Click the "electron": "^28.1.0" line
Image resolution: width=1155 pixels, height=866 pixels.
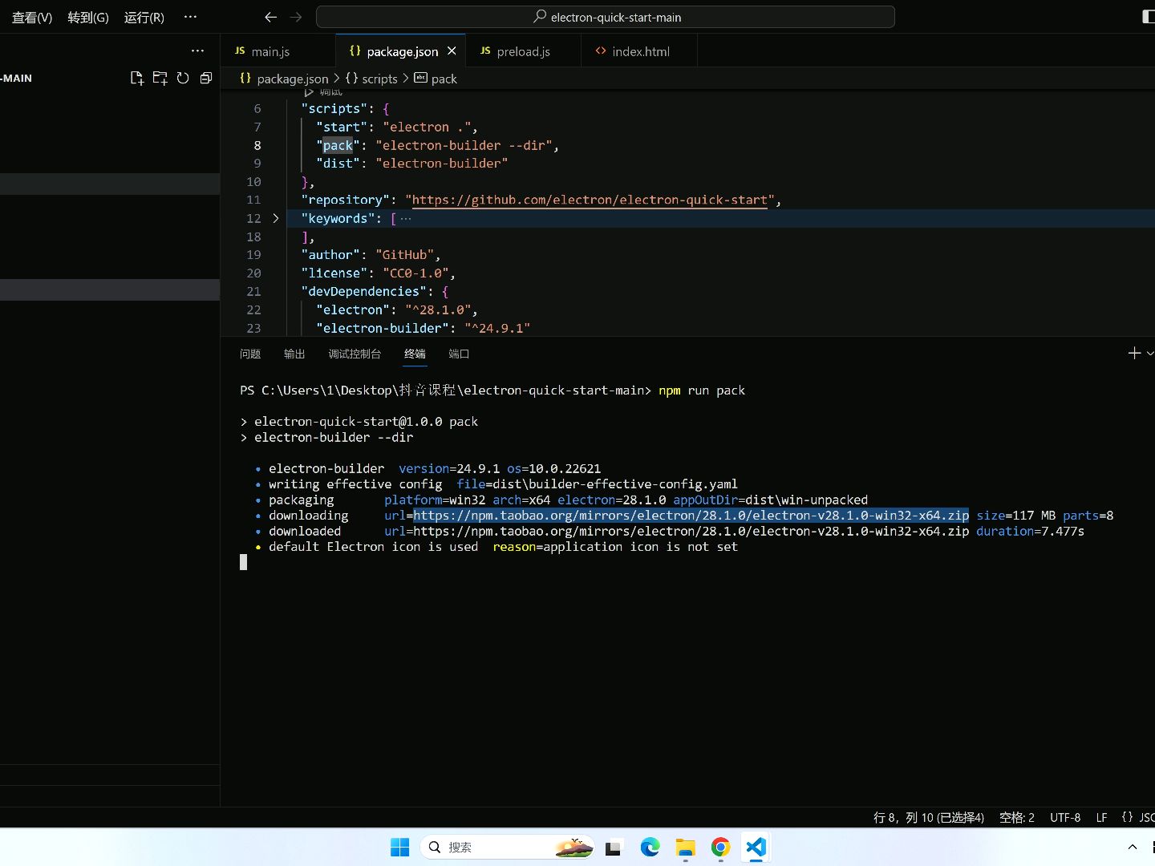(397, 310)
